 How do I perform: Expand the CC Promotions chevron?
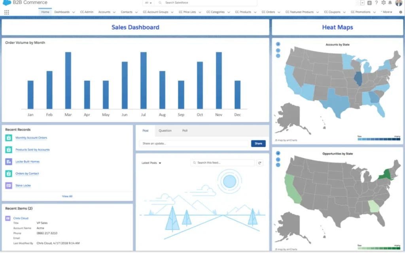click(x=374, y=12)
